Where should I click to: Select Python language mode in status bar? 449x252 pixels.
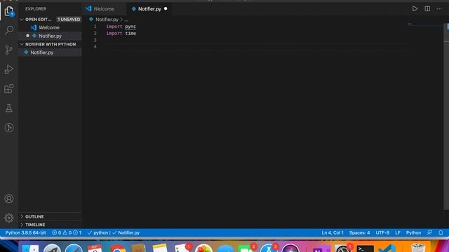413,232
